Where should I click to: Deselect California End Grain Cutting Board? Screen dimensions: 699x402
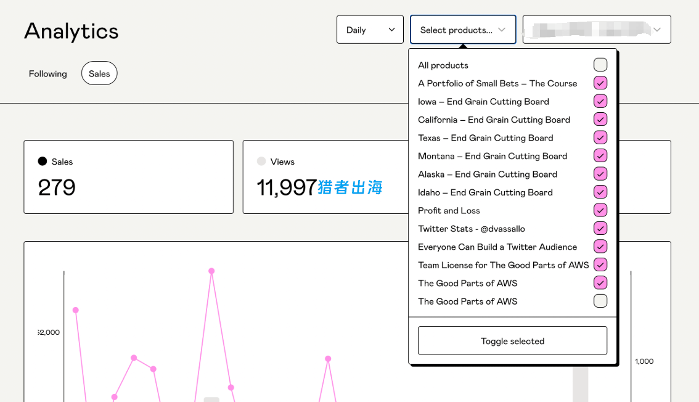(600, 120)
